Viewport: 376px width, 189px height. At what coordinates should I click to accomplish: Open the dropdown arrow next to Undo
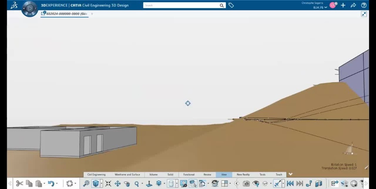point(57,184)
